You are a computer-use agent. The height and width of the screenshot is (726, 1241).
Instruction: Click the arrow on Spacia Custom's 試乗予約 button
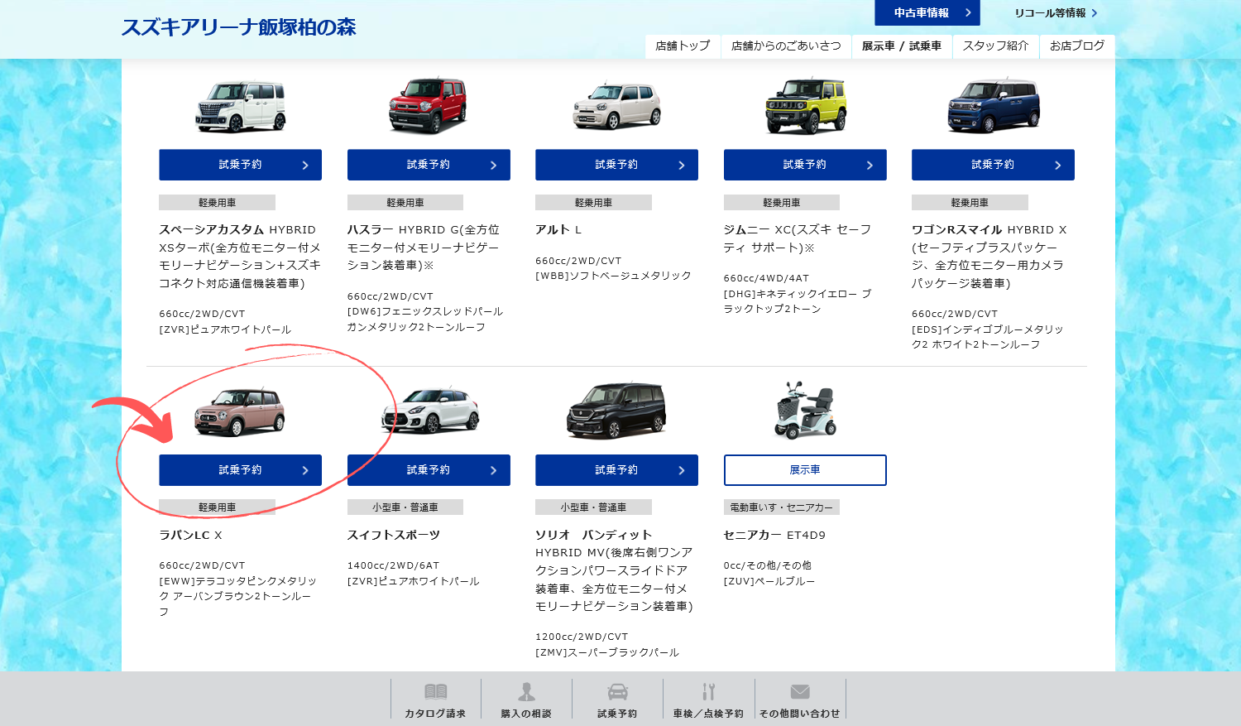305,165
